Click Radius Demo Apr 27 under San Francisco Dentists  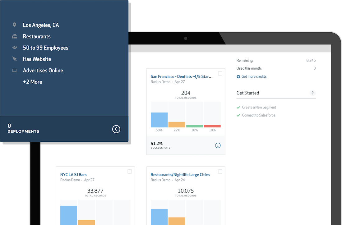168,82
